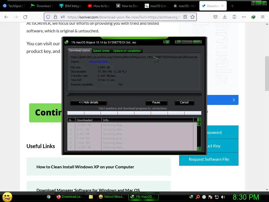Open site permissions icon in address bar
269x202 pixels.
point(63,17)
